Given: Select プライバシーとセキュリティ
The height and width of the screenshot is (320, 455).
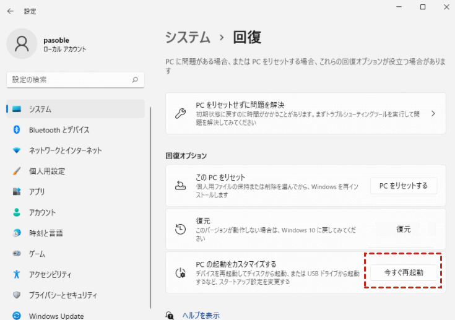Looking at the screenshot, I should pyautogui.click(x=76, y=295).
